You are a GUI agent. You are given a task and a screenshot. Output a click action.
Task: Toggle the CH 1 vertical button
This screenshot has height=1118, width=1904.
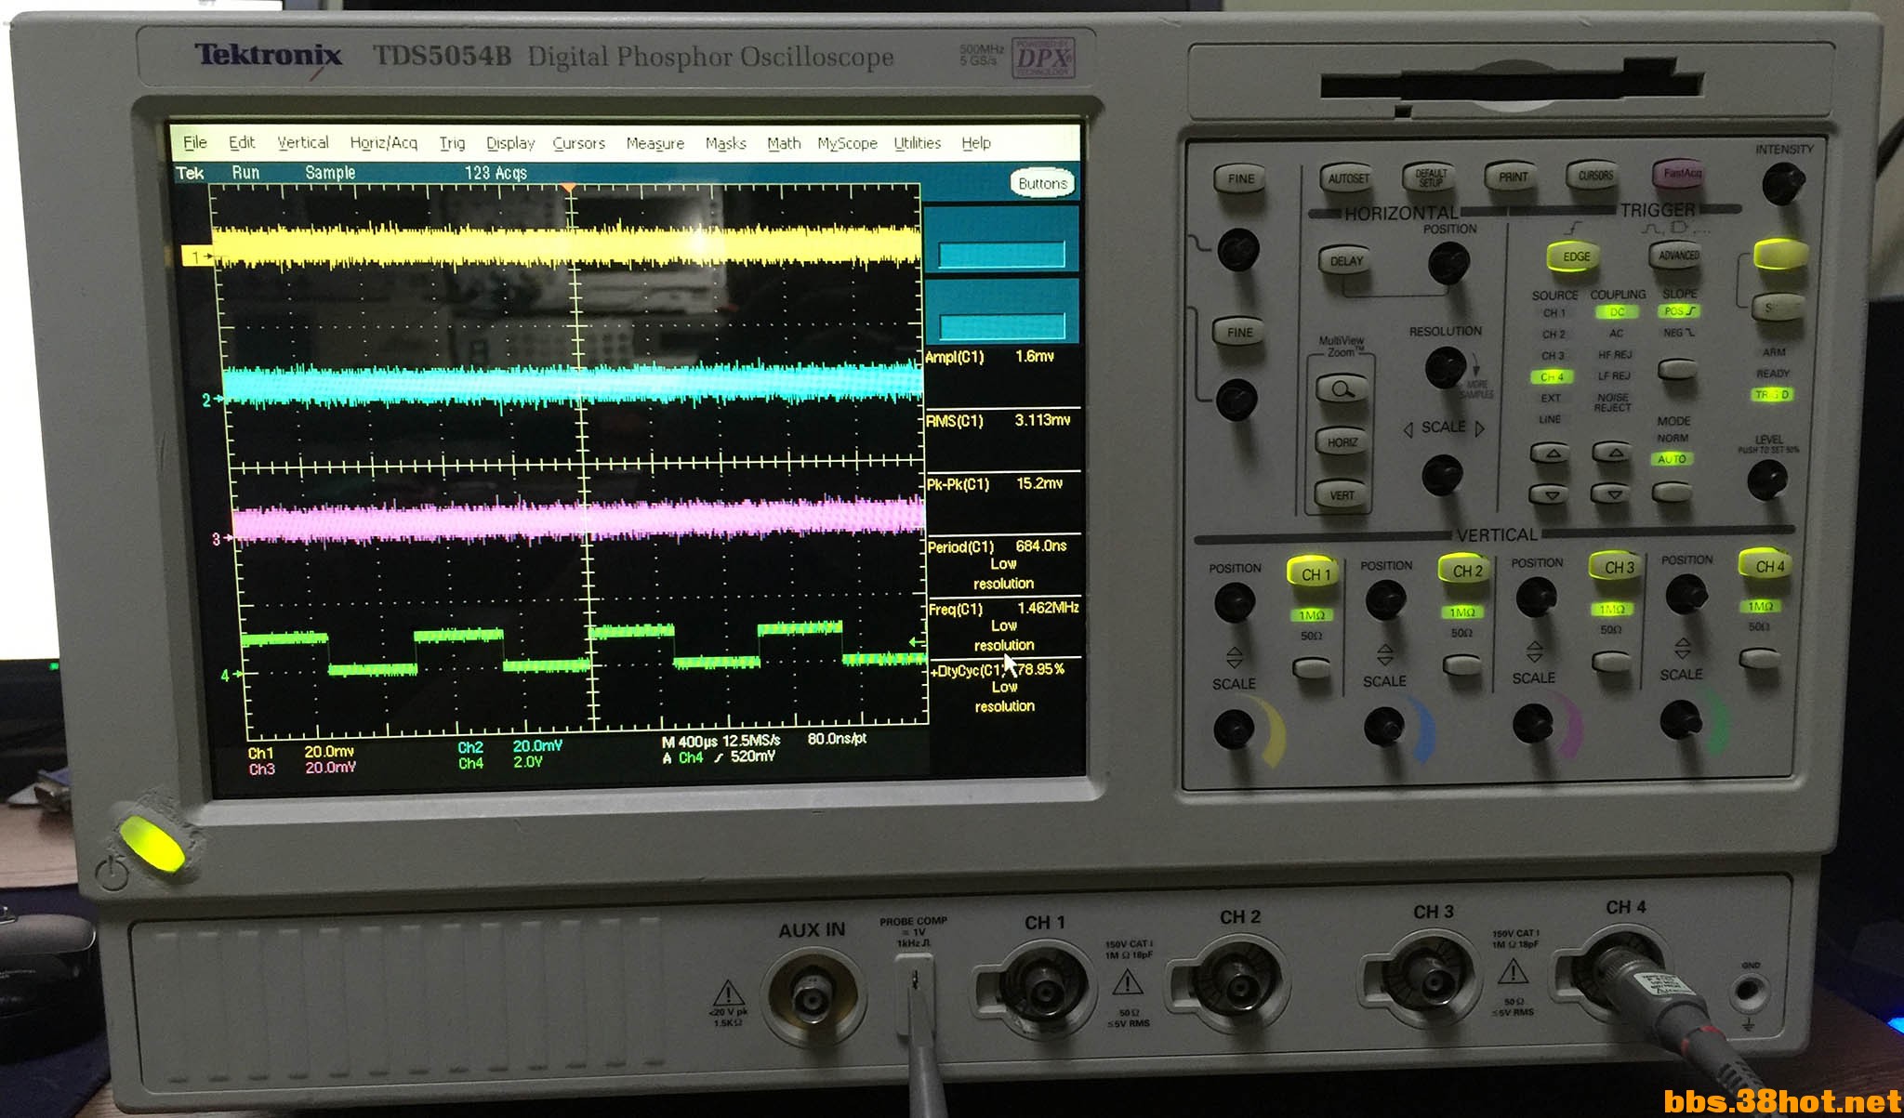coord(1315,573)
